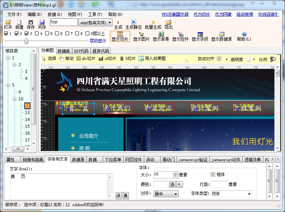Collapse tree node 1
The height and width of the screenshot is (212, 285).
[x=8, y=58]
